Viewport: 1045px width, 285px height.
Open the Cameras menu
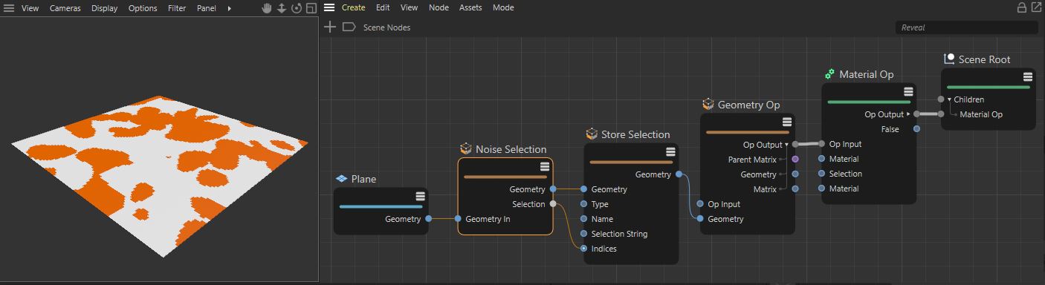(x=65, y=8)
